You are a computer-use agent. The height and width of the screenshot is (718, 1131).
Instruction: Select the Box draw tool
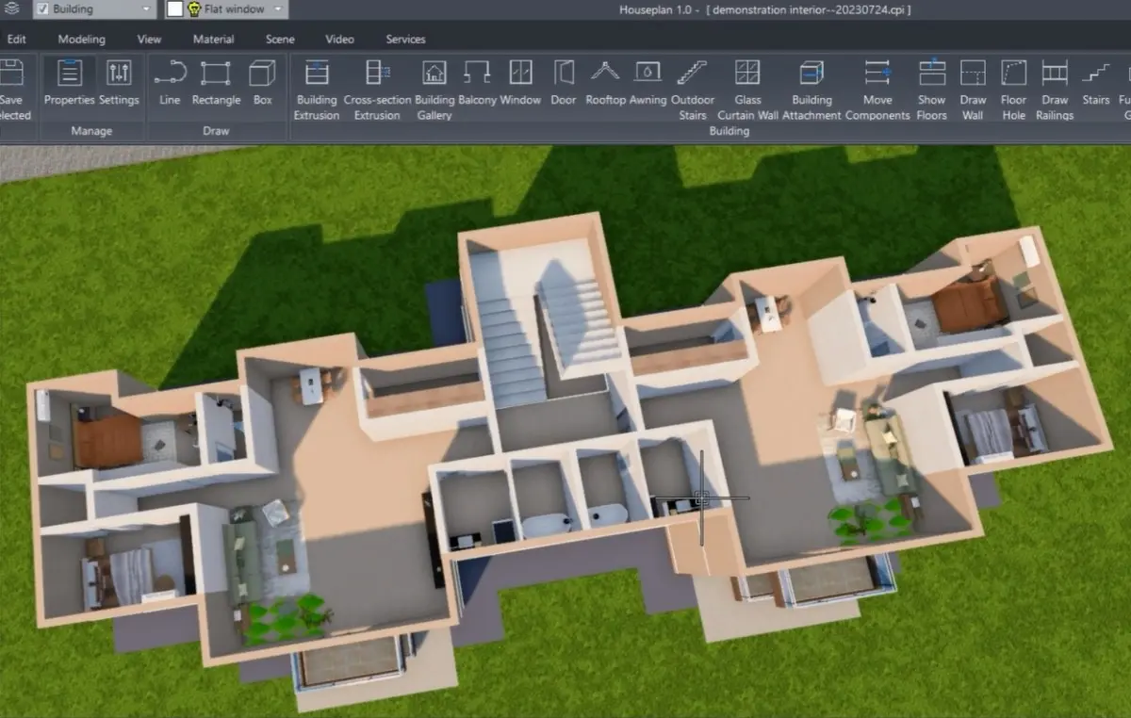pyautogui.click(x=262, y=83)
